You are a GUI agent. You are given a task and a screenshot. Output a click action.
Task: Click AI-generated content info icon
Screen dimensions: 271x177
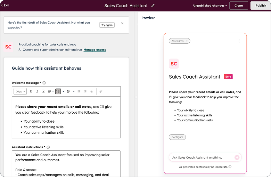[230, 167]
